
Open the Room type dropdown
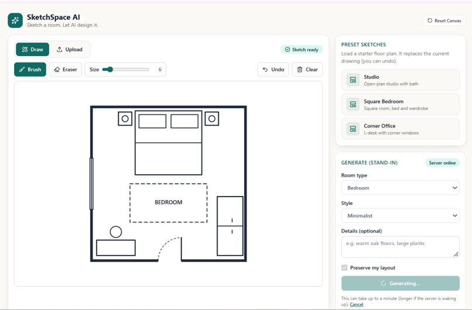[401, 188]
